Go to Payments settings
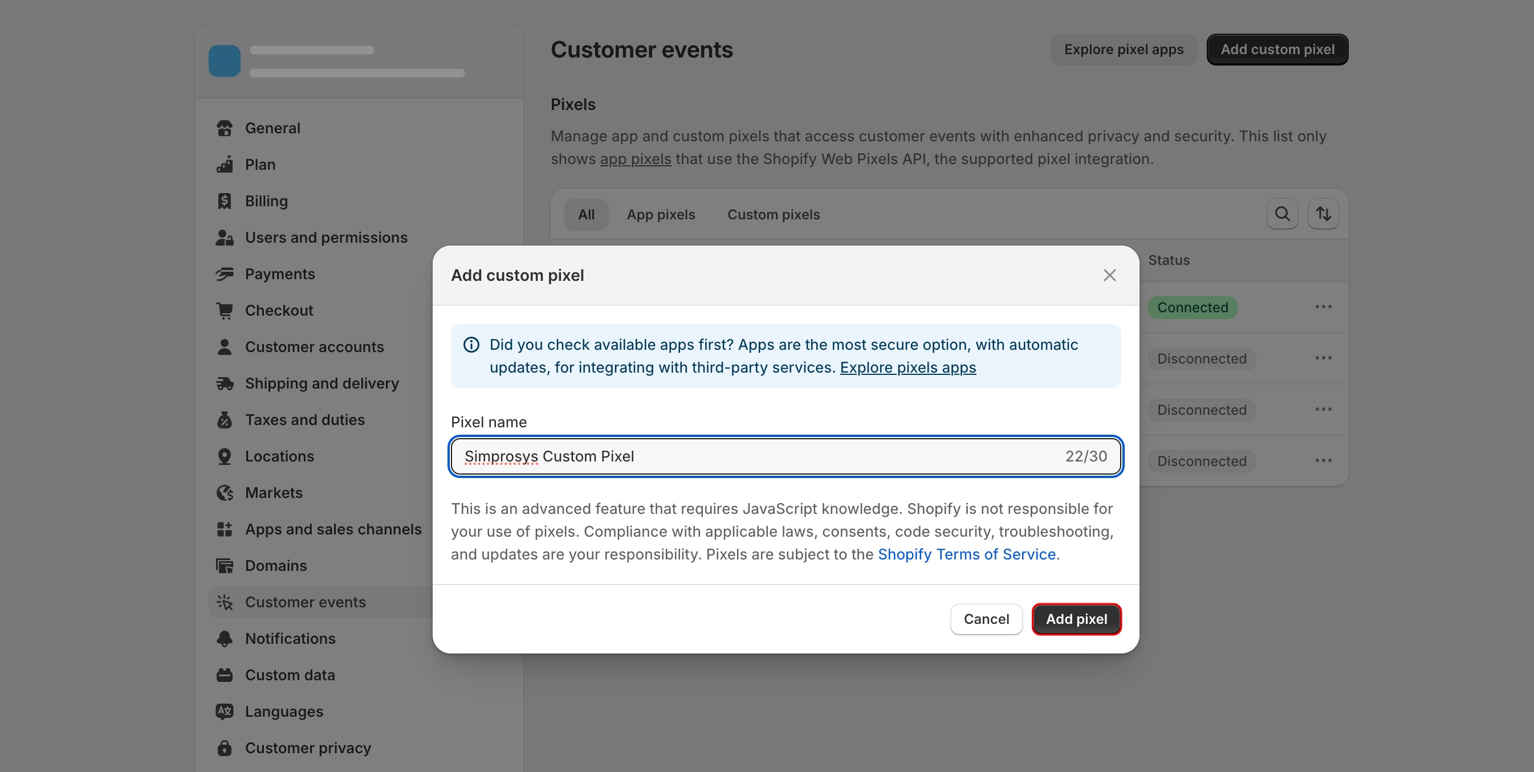 (280, 274)
